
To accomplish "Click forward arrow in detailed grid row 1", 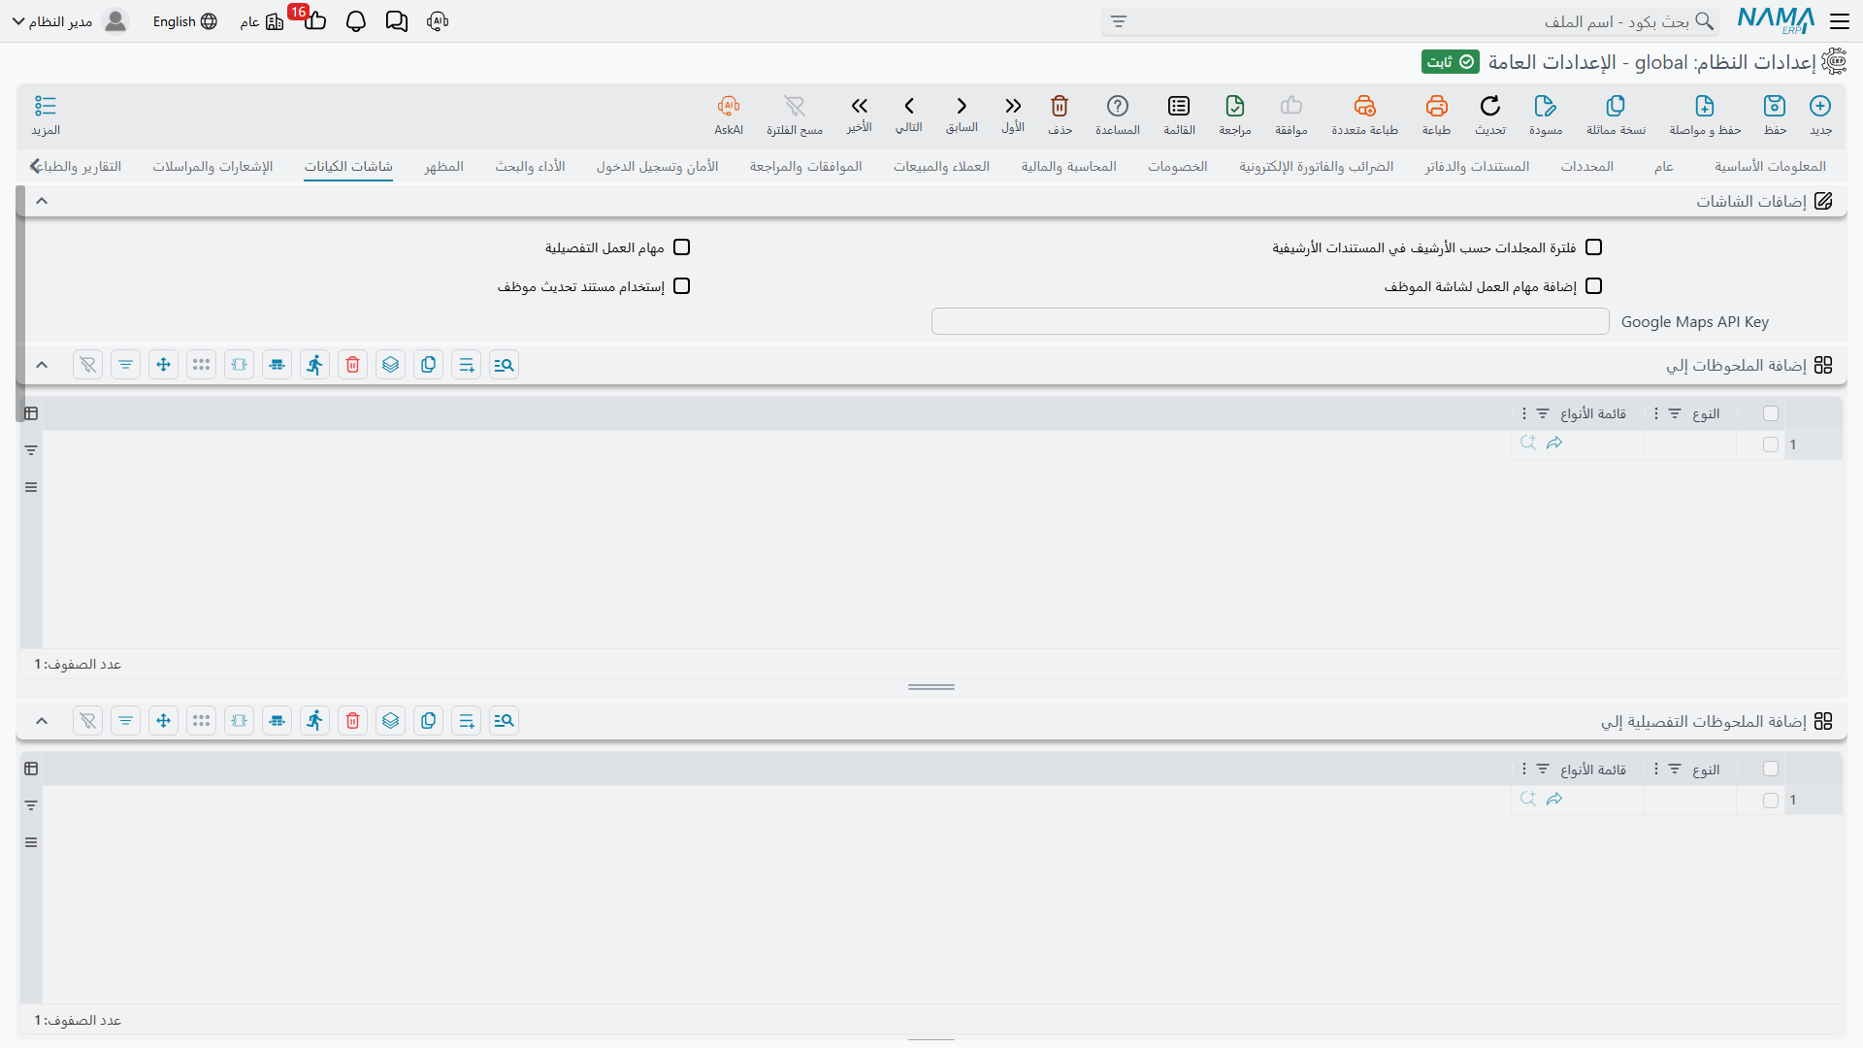I will coord(1554,799).
